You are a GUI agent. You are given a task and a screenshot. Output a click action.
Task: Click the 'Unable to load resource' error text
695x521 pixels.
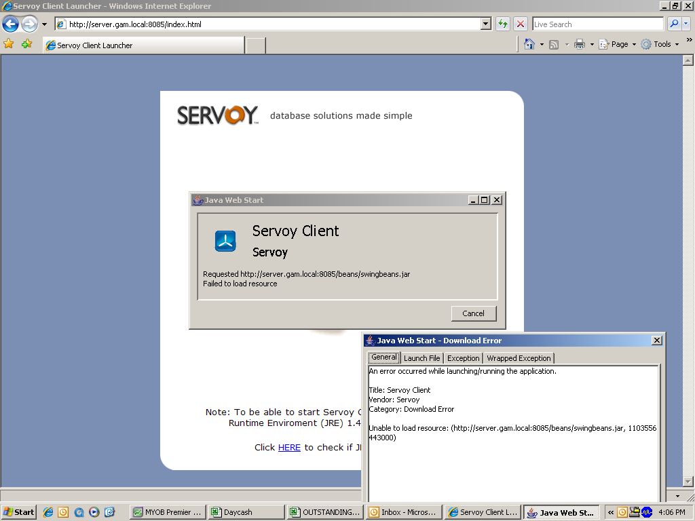tap(512, 433)
